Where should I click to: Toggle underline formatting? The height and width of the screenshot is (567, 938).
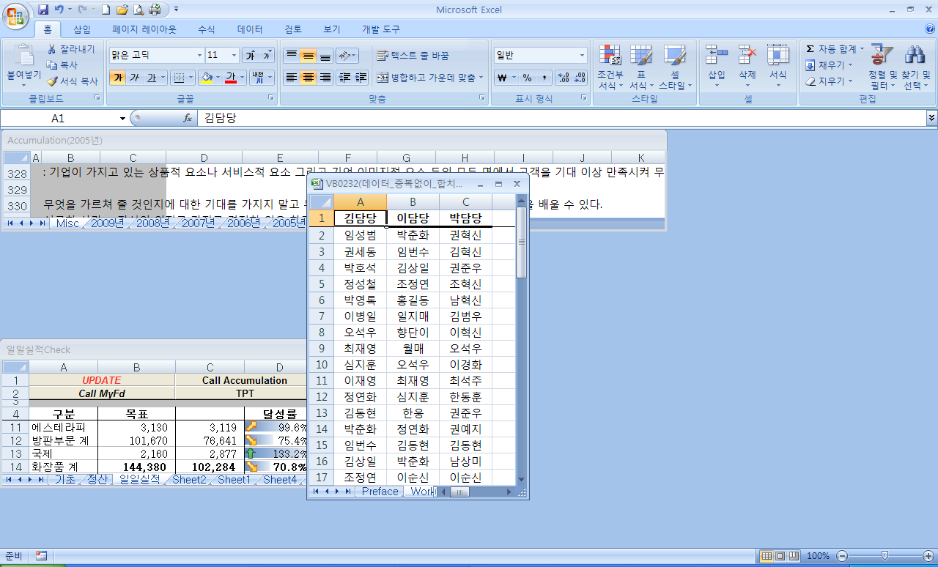152,78
